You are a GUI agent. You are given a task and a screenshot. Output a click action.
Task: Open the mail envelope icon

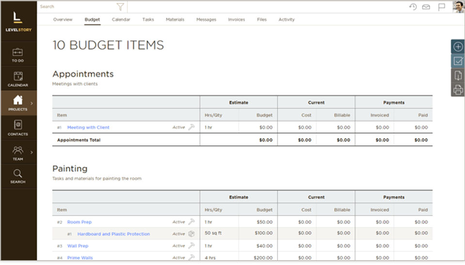coord(426,7)
